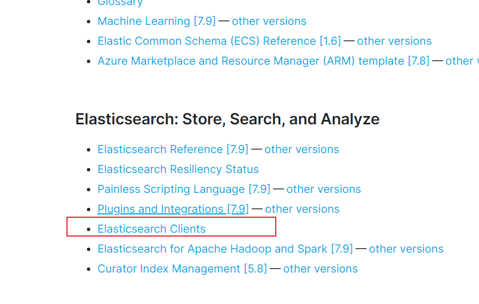
Task: Open Elasticsearch Resiliency Status page
Action: point(178,169)
